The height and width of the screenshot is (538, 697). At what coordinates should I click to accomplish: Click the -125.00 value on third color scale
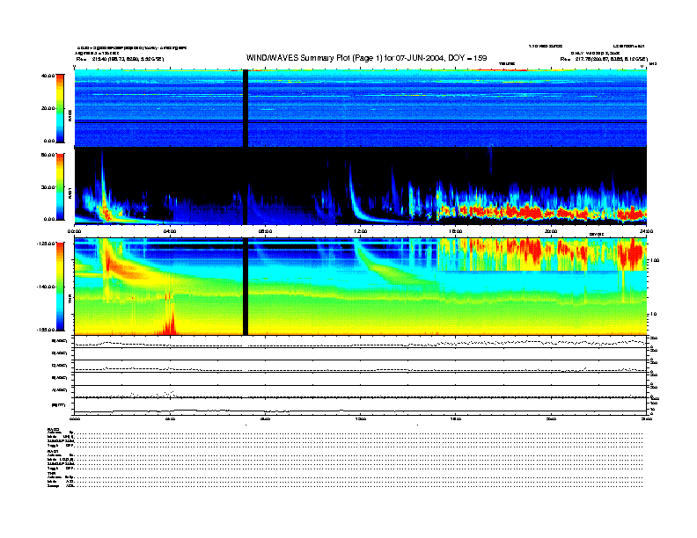click(x=46, y=243)
